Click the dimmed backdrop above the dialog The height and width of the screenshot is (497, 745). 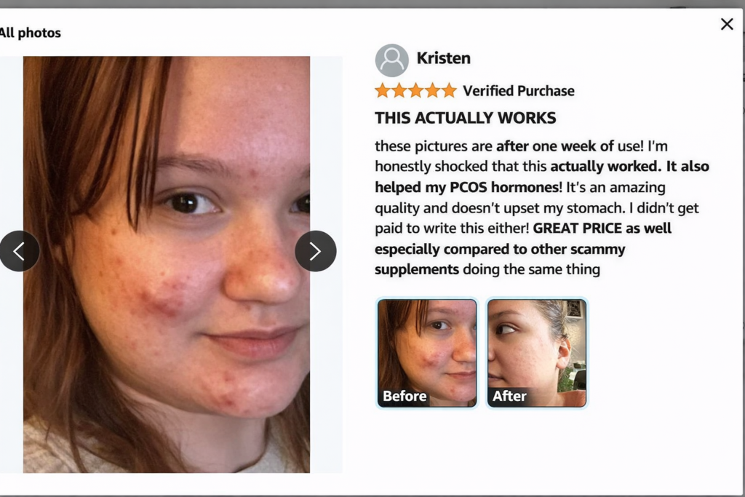tap(372, 4)
